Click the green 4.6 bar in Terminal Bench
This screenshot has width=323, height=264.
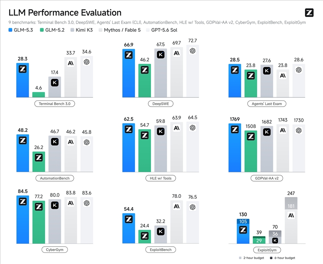(38, 95)
